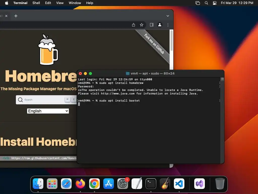
Task: Open the Terminal app menu
Action: 20,3
